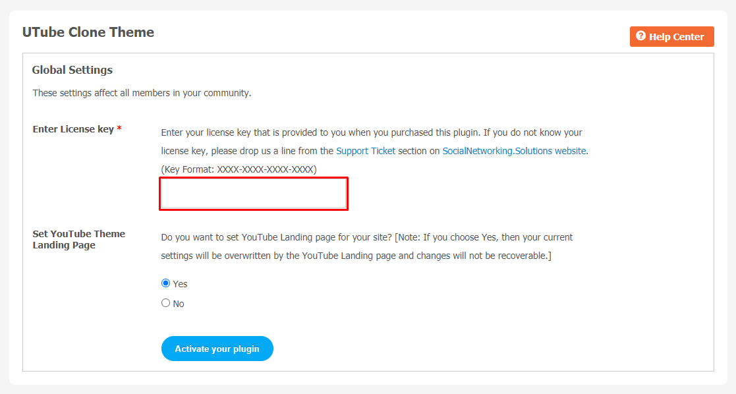Image resolution: width=736 pixels, height=394 pixels.
Task: Click Set YouTube Theme Landing Page label
Action: coord(79,240)
